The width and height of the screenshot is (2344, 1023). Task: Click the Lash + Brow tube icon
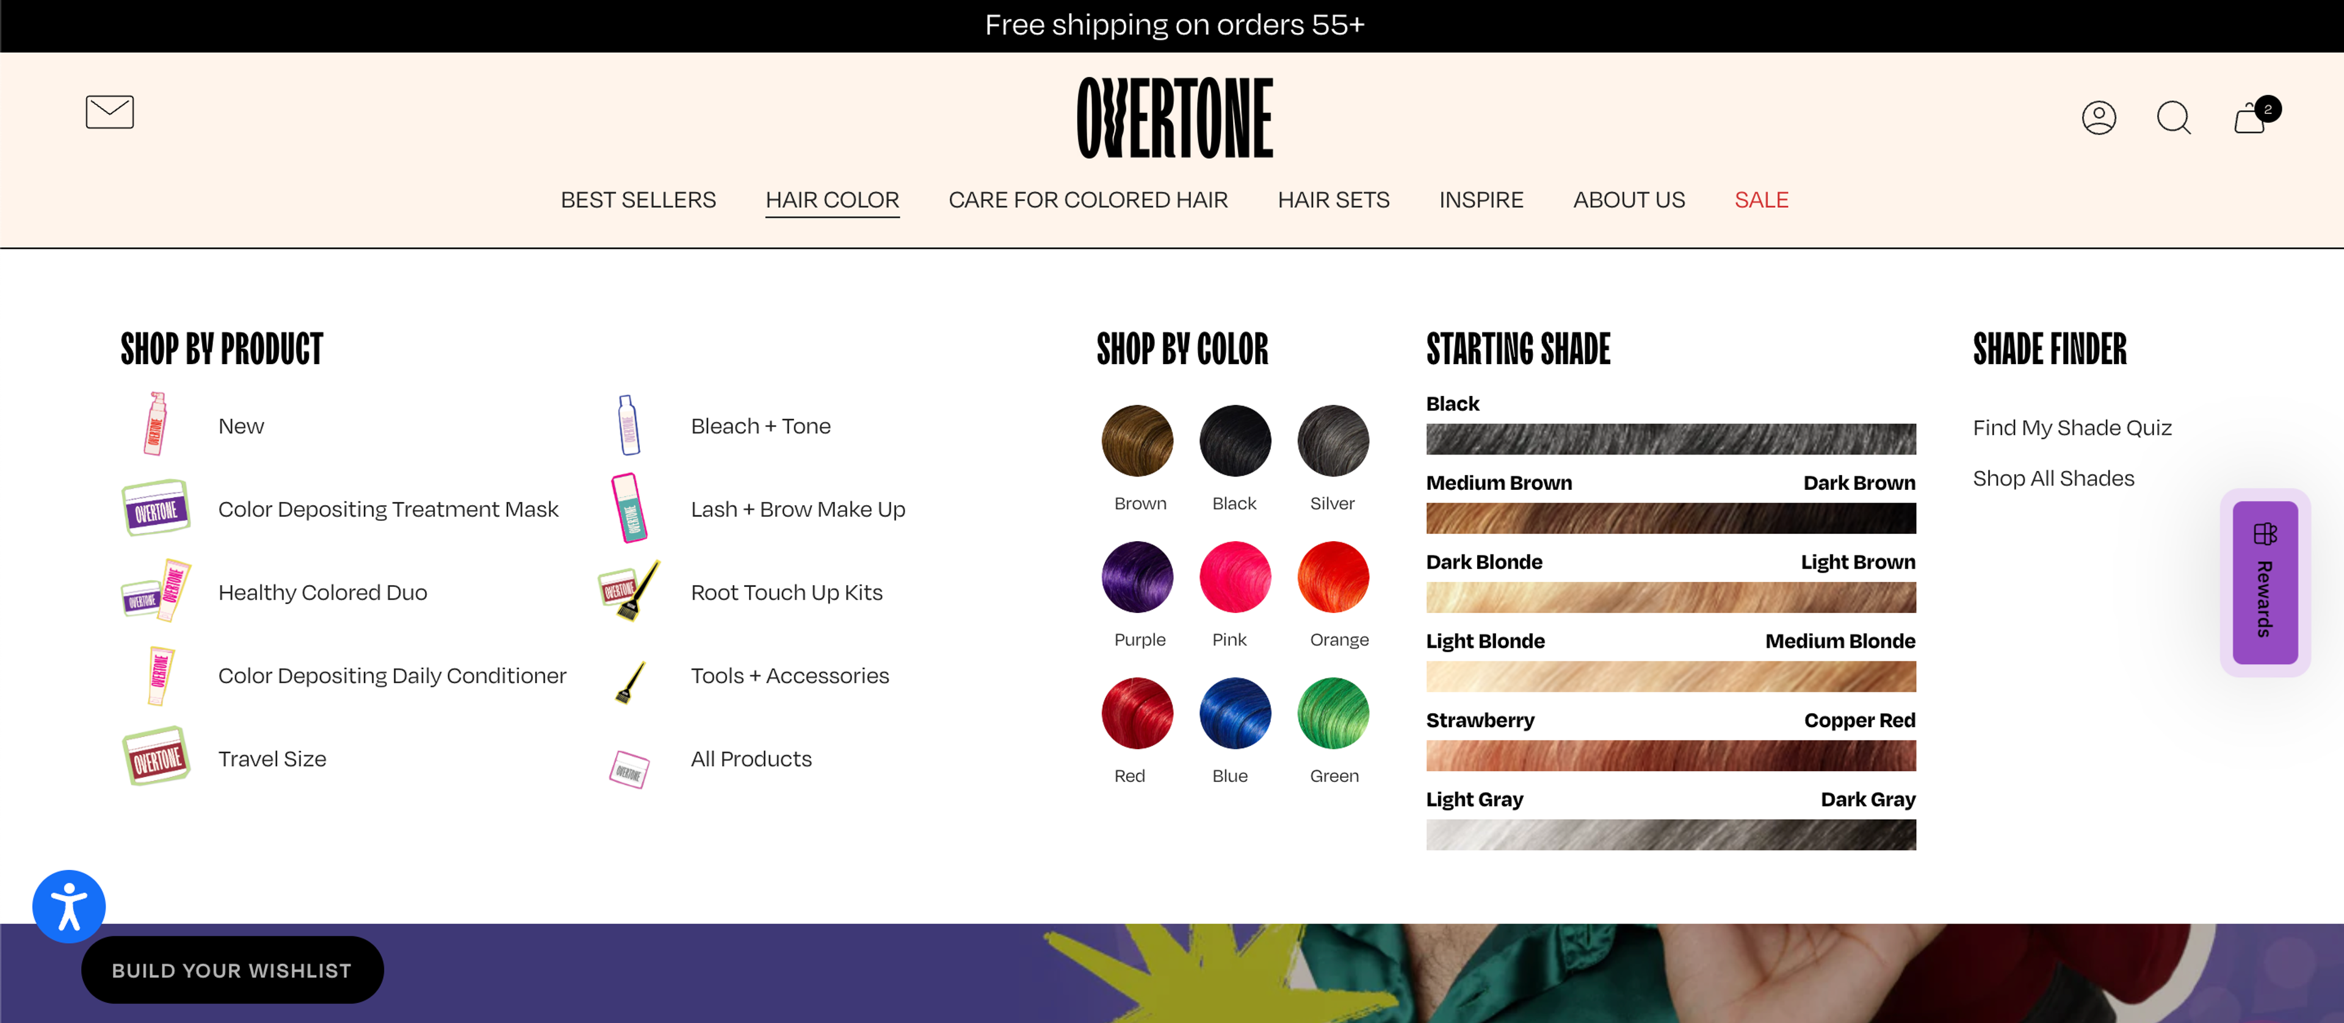point(629,508)
